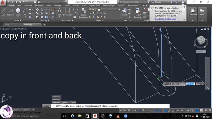Expand the Annotation panel
The width and height of the screenshot is (212, 119).
click(x=67, y=20)
